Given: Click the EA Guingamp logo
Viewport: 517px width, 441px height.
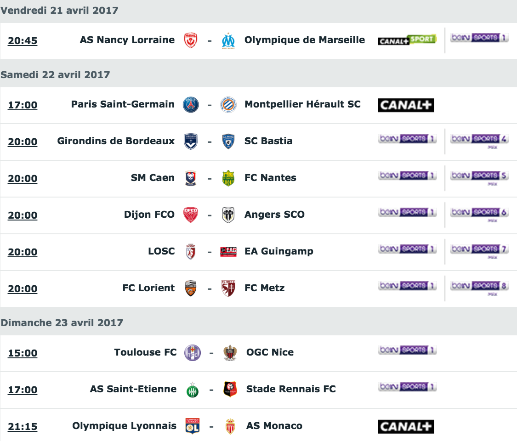Looking at the screenshot, I should tap(228, 252).
